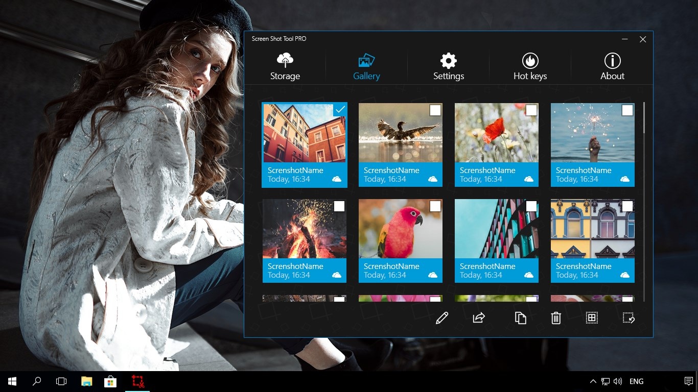Tick the sparkler screenshot checkbox

click(x=627, y=110)
